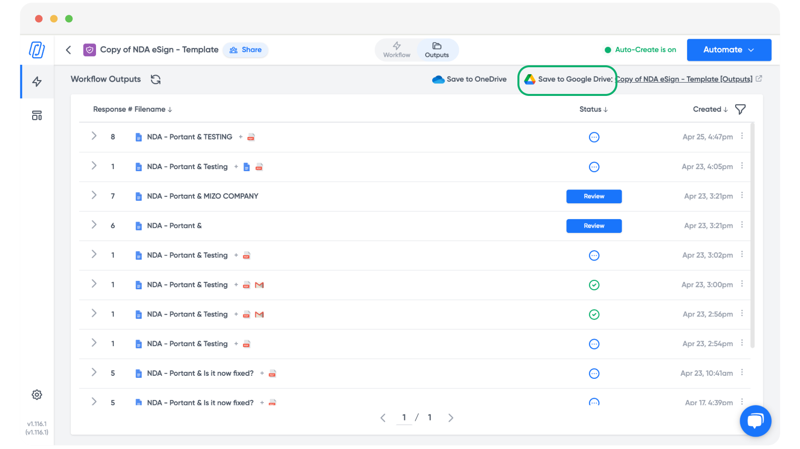Viewport: 800px width, 449px height.
Task: Click Review button for MIZO COMPANY row
Action: [594, 196]
